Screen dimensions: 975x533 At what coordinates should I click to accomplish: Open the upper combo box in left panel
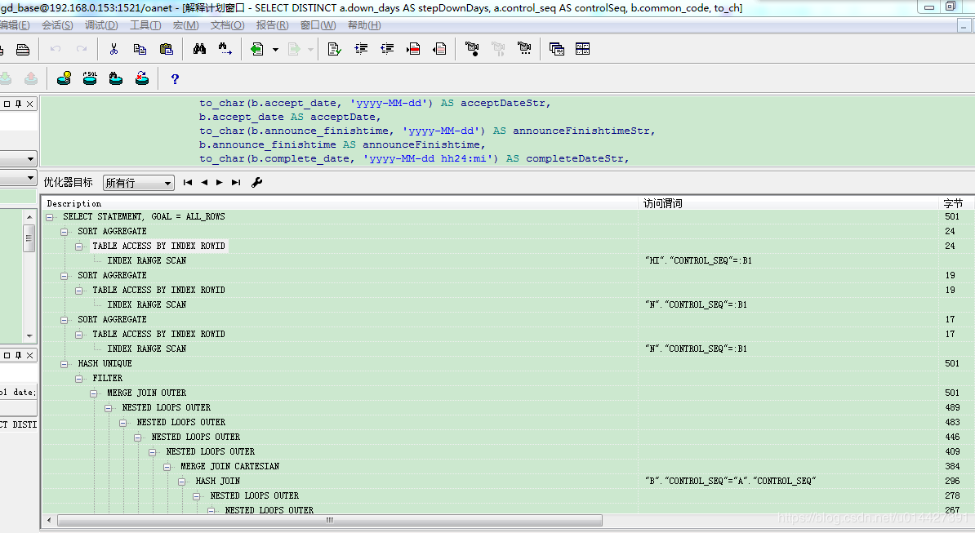coord(29,159)
